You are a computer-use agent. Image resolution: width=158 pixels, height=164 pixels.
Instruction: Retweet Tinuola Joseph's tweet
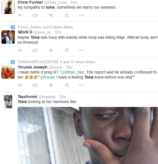[x=35, y=85]
